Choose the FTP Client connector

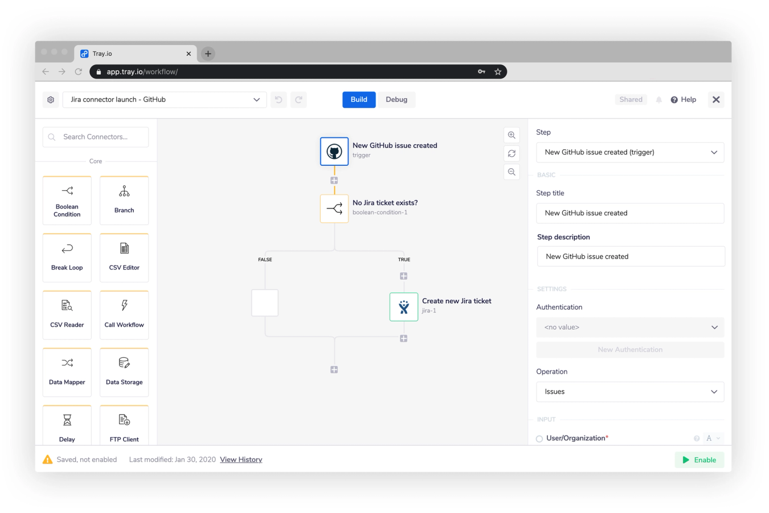[124, 425]
